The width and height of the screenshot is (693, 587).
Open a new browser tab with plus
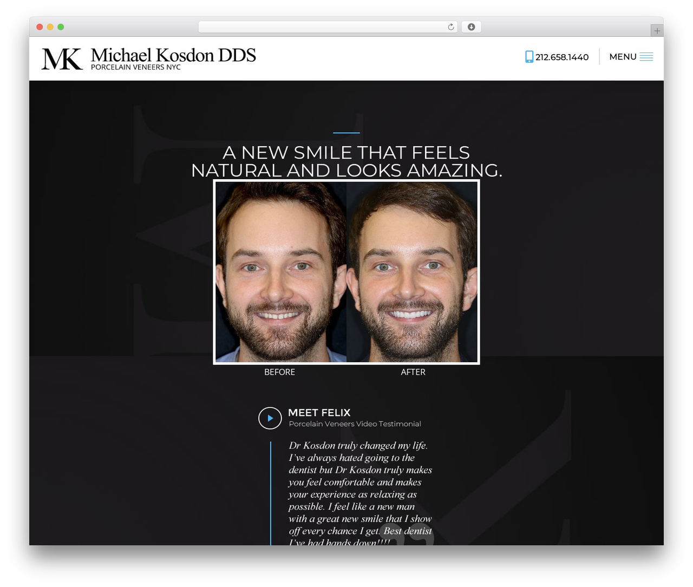tap(657, 31)
